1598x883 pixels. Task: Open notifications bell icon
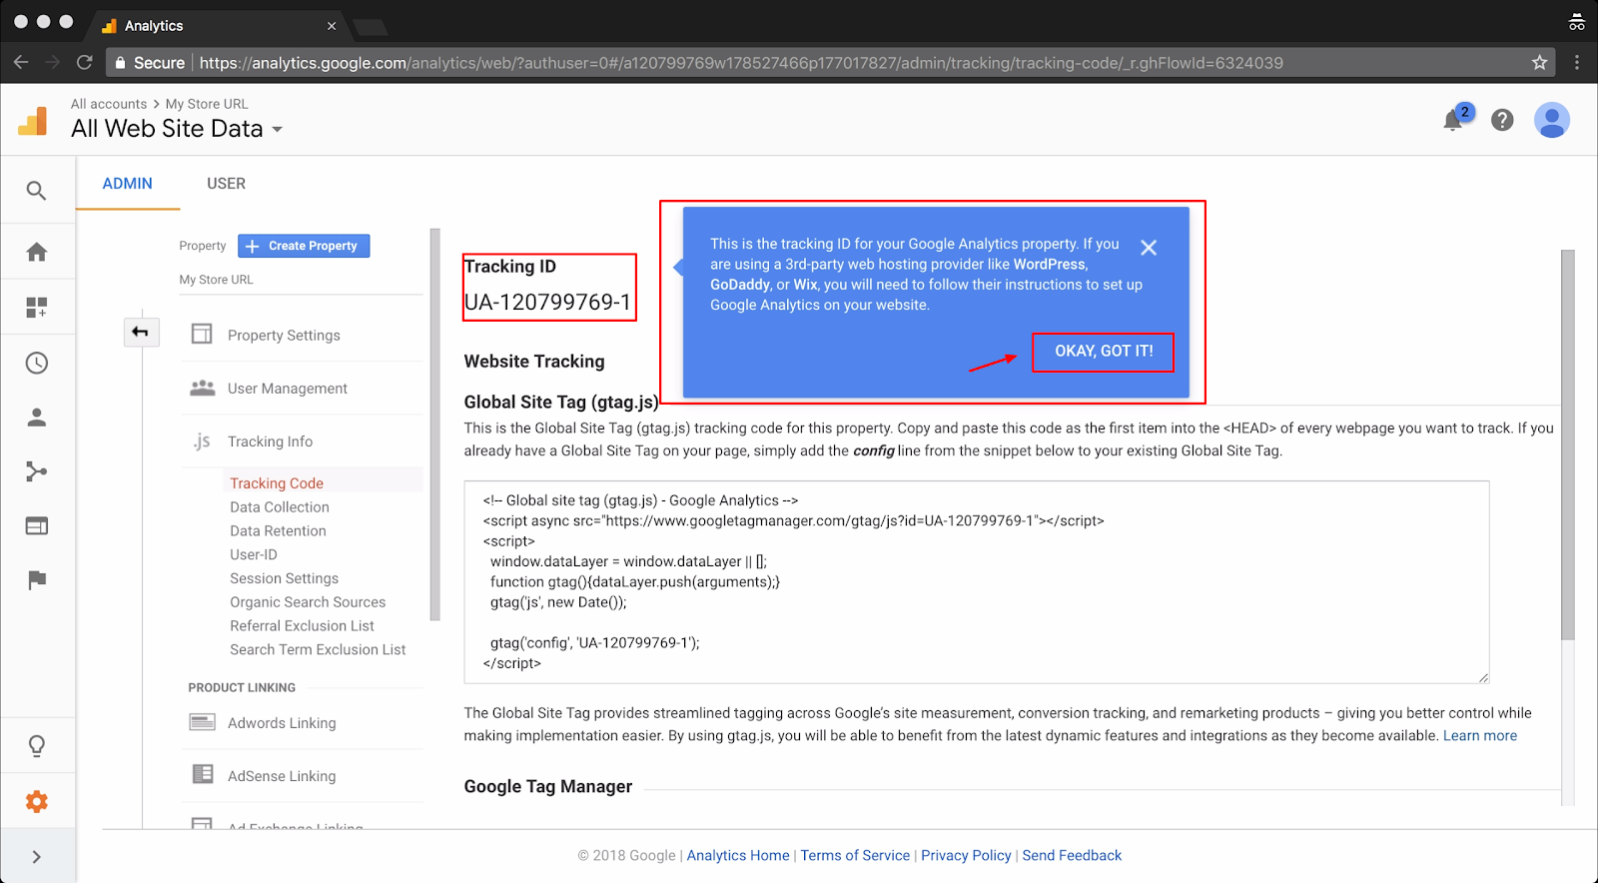coord(1453,121)
